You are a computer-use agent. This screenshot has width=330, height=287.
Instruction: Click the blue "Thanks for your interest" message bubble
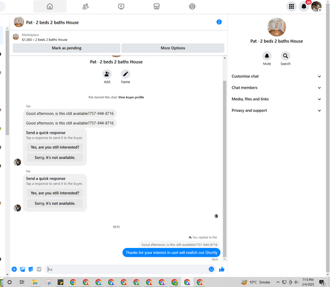(172, 253)
